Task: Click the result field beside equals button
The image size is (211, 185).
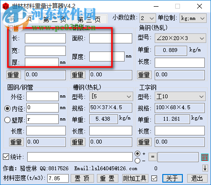Action: pyautogui.click(x=178, y=157)
